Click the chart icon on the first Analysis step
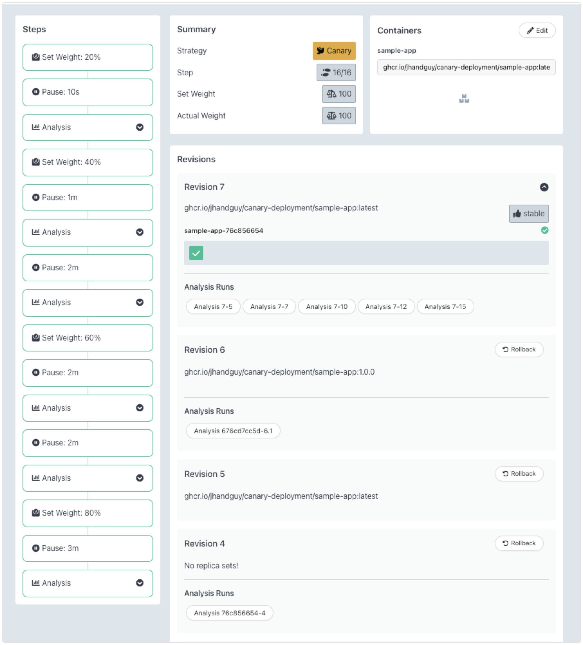Screen dimensions: 583x645 (x=36, y=127)
